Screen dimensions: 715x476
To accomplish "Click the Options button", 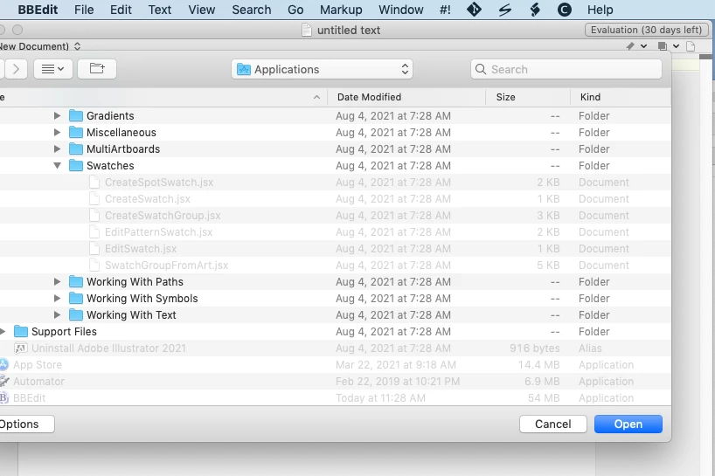I will tap(26, 424).
